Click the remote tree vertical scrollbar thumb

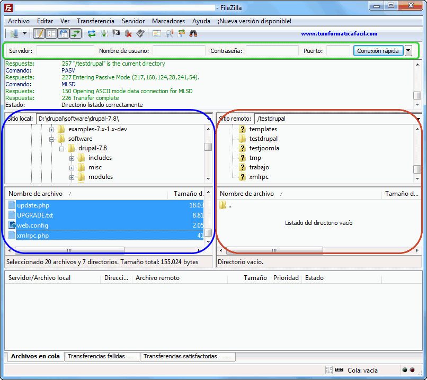click(417, 169)
